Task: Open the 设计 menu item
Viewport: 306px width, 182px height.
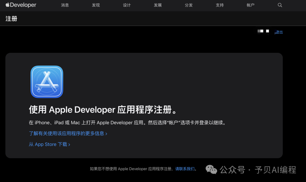Action: point(127,5)
